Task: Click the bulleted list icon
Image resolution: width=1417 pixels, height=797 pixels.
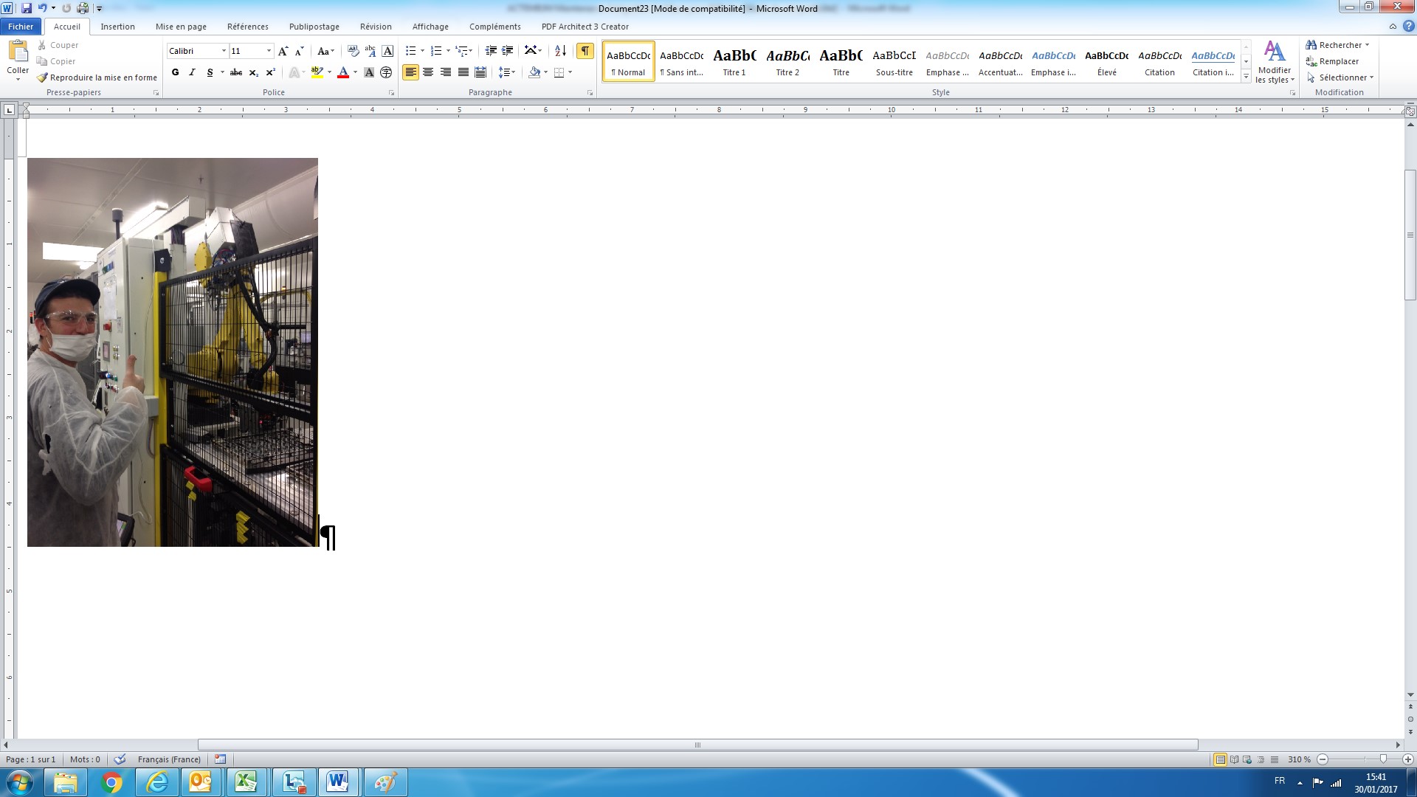Action: pyautogui.click(x=411, y=51)
